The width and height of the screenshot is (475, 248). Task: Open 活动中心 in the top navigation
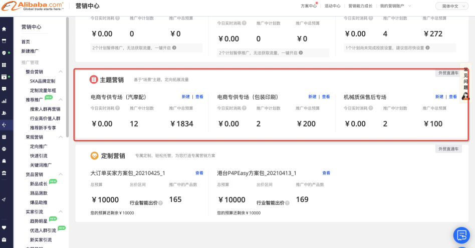pyautogui.click(x=332, y=6)
